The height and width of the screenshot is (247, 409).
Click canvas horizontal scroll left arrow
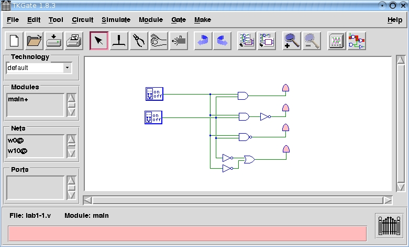pyautogui.click(x=88, y=200)
